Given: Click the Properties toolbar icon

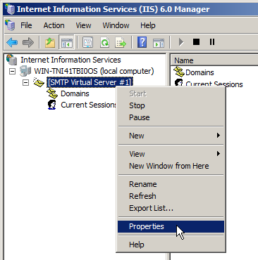Looking at the screenshot, I should [88, 42].
